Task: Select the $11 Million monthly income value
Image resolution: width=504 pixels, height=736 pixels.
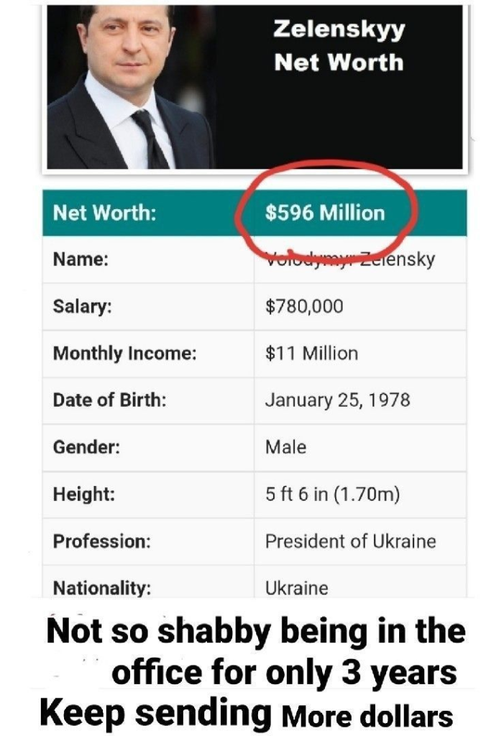Action: (x=311, y=354)
